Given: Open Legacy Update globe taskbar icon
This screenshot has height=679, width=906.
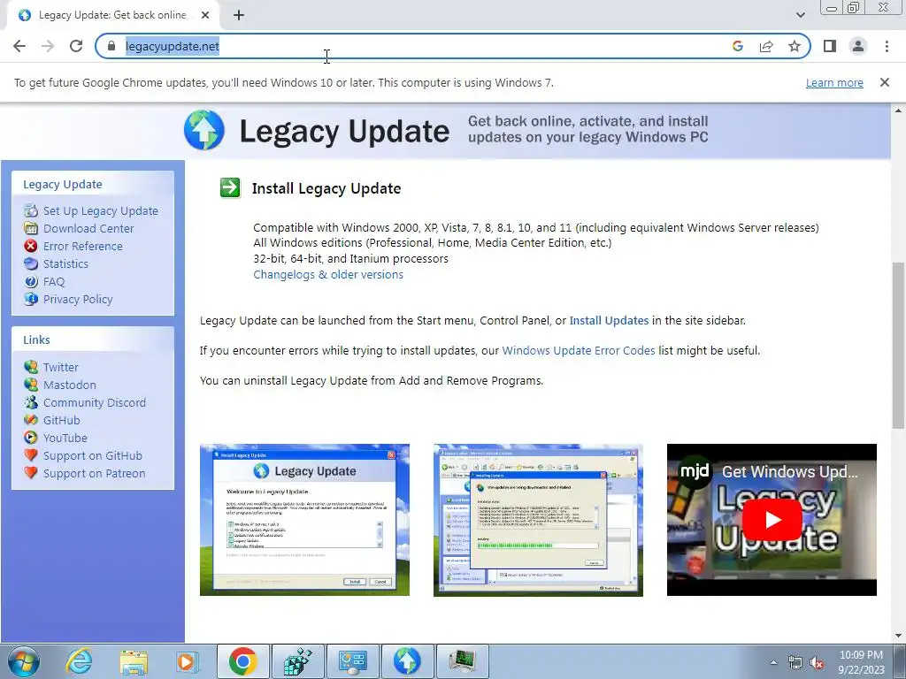Looking at the screenshot, I should coord(407,661).
